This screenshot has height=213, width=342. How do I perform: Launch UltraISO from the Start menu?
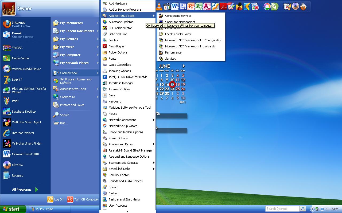(x=25, y=165)
